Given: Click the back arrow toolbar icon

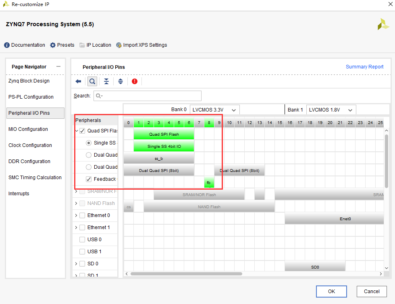Looking at the screenshot, I should [x=78, y=81].
